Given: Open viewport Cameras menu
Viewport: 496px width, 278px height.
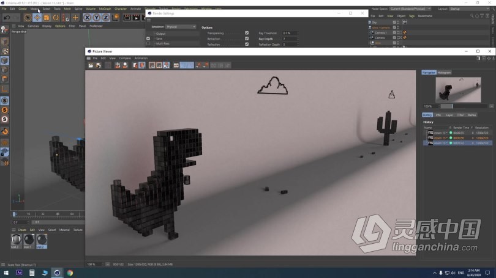Looking at the screenshot, I should point(33,26).
